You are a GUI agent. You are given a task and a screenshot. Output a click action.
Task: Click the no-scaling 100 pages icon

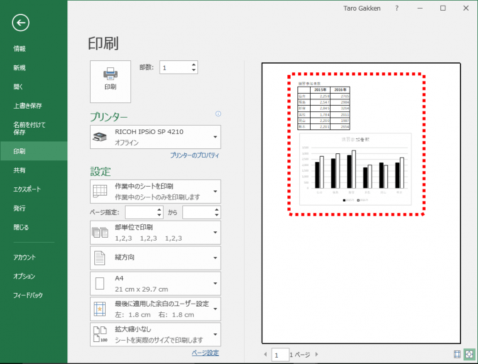[x=100, y=334]
